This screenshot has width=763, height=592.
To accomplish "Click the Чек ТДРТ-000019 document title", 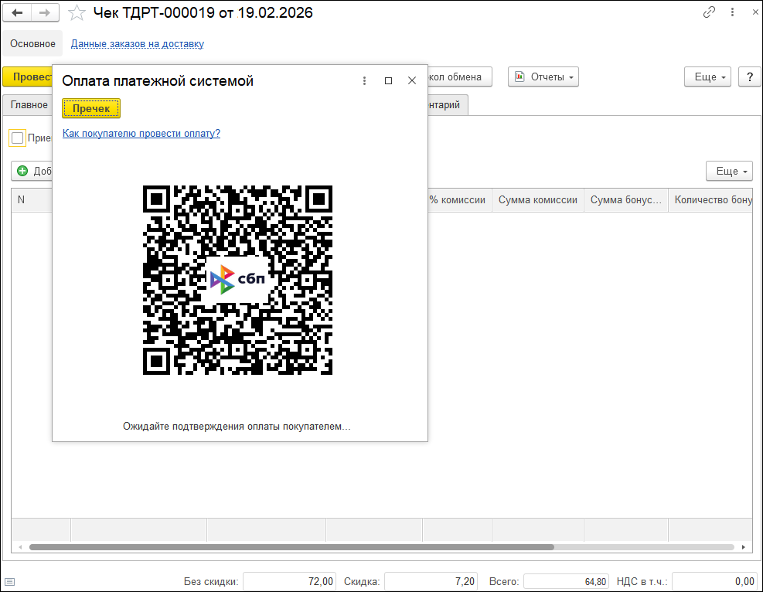I will pos(203,12).
